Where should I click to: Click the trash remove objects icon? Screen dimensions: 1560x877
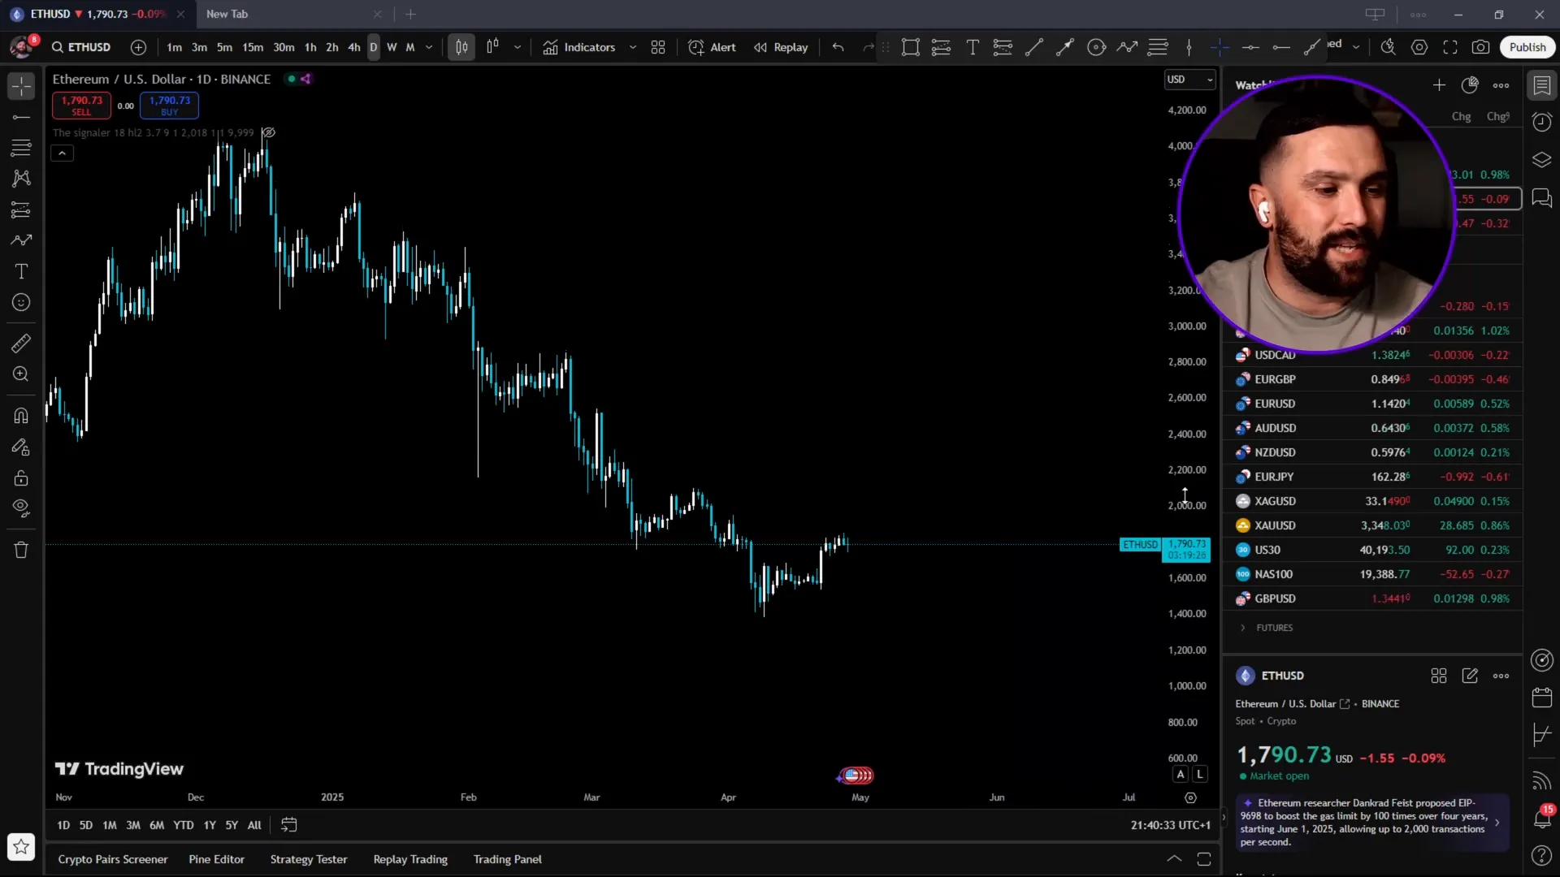[21, 551]
